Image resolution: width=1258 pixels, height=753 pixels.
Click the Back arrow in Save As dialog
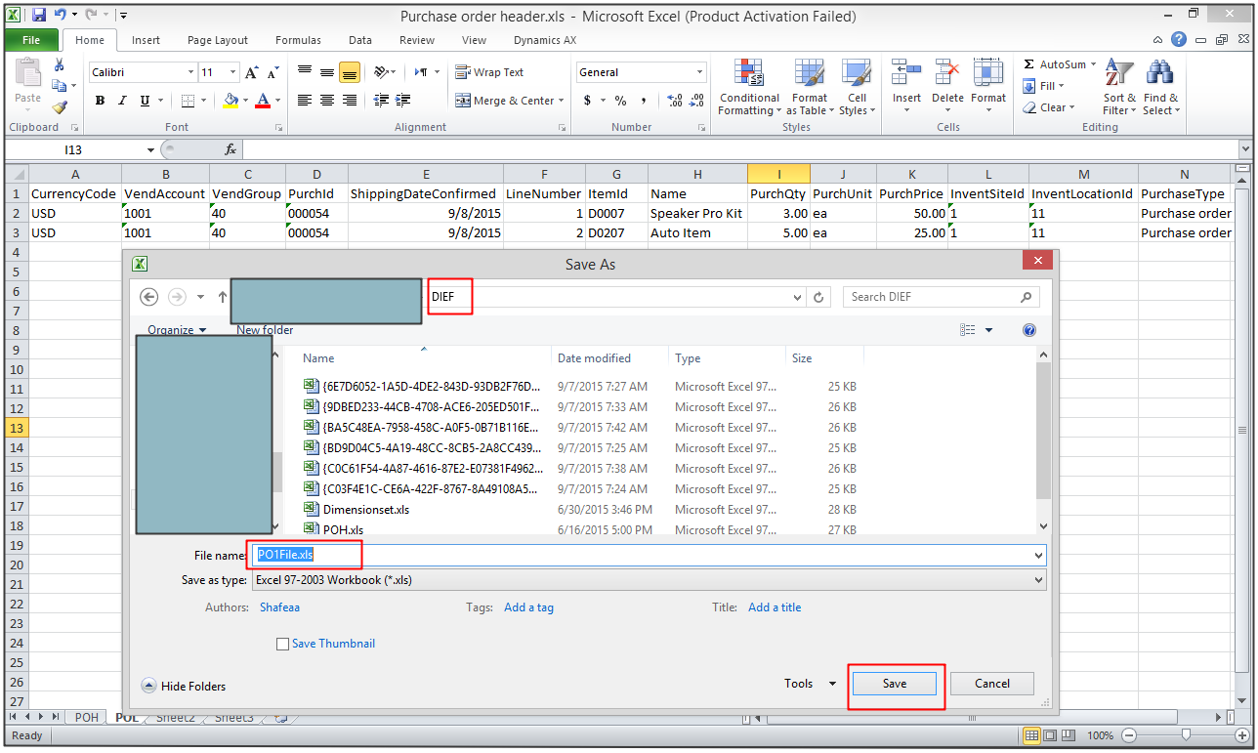149,297
